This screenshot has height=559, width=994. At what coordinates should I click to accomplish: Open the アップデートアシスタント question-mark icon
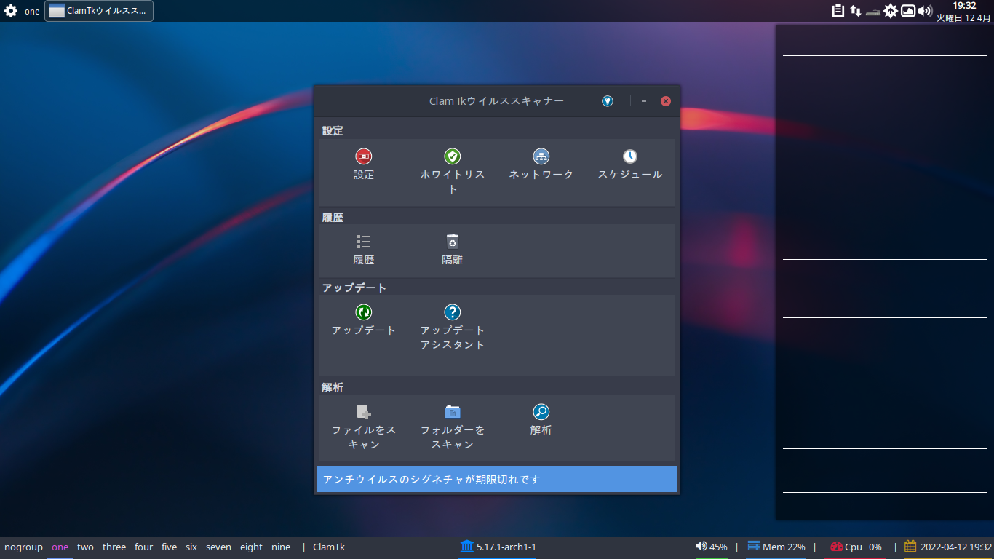(453, 312)
